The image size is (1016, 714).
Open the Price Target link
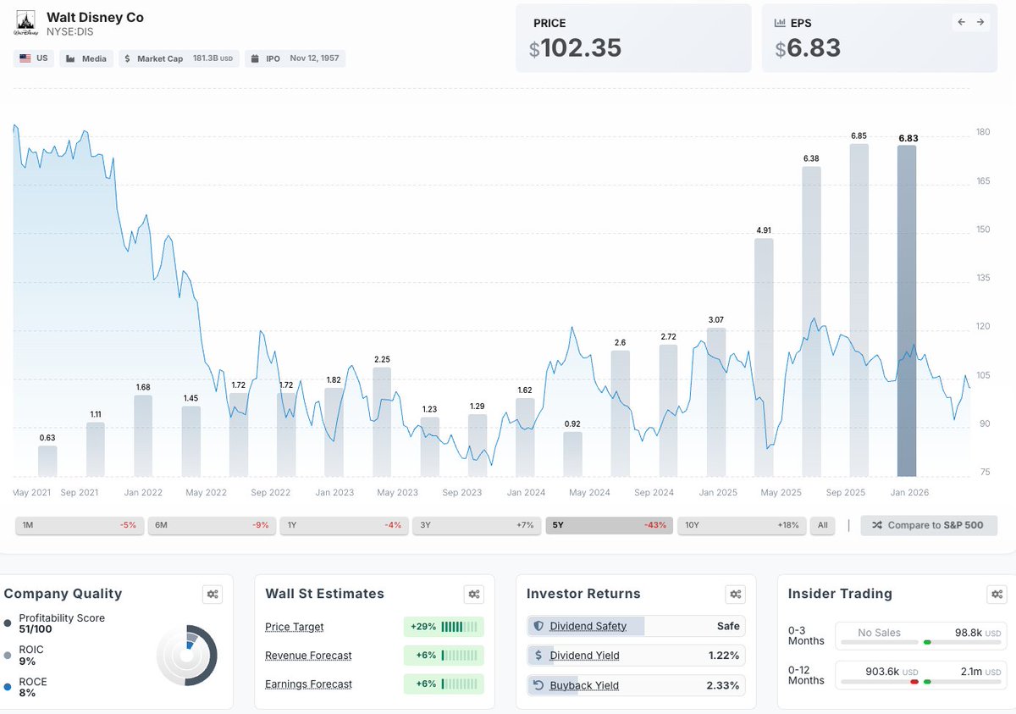[295, 627]
